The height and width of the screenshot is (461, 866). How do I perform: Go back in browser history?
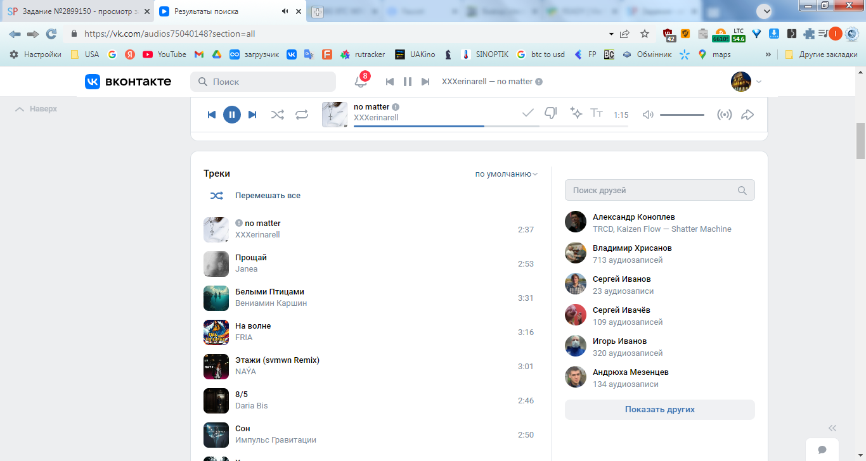click(x=15, y=34)
